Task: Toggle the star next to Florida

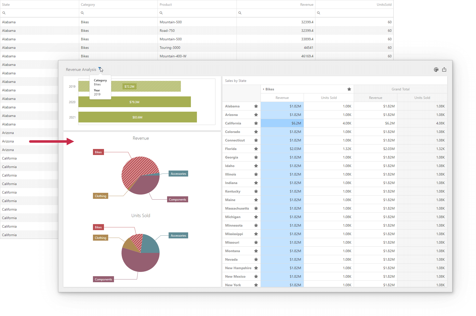Action: pyautogui.click(x=256, y=148)
